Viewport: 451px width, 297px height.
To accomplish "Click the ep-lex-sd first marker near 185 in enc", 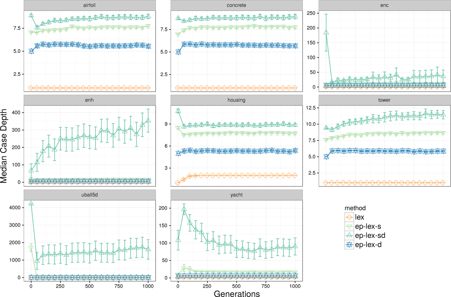I will pyautogui.click(x=326, y=32).
